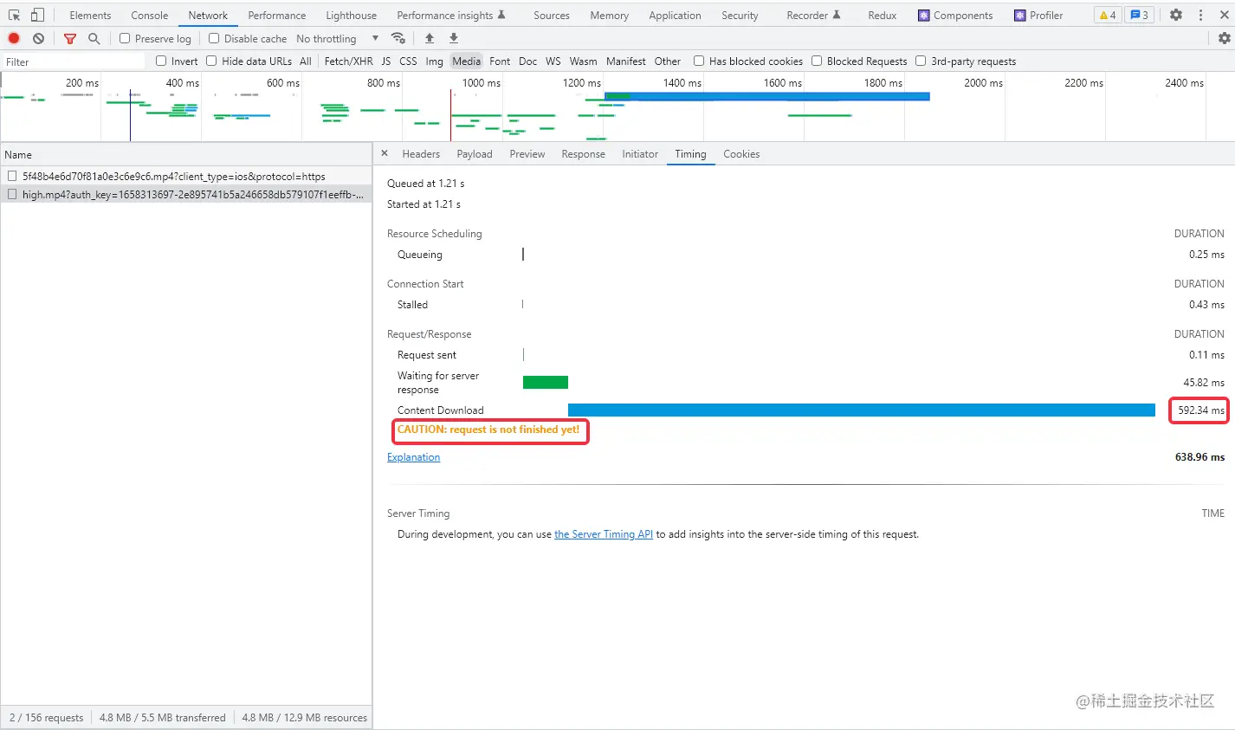
Task: Open the Lighthouse panel tab
Action: (x=352, y=15)
